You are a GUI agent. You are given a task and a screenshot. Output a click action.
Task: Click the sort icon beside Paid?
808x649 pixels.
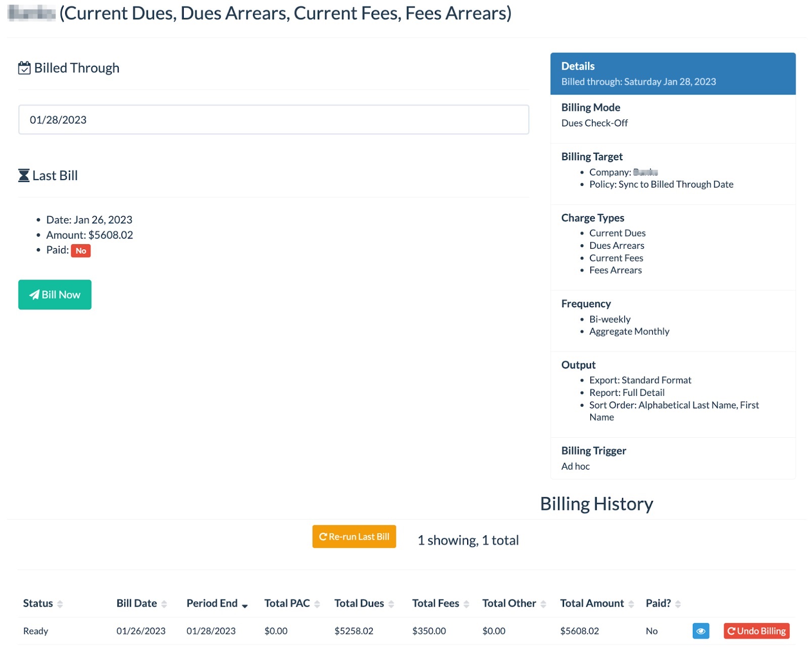coord(679,604)
